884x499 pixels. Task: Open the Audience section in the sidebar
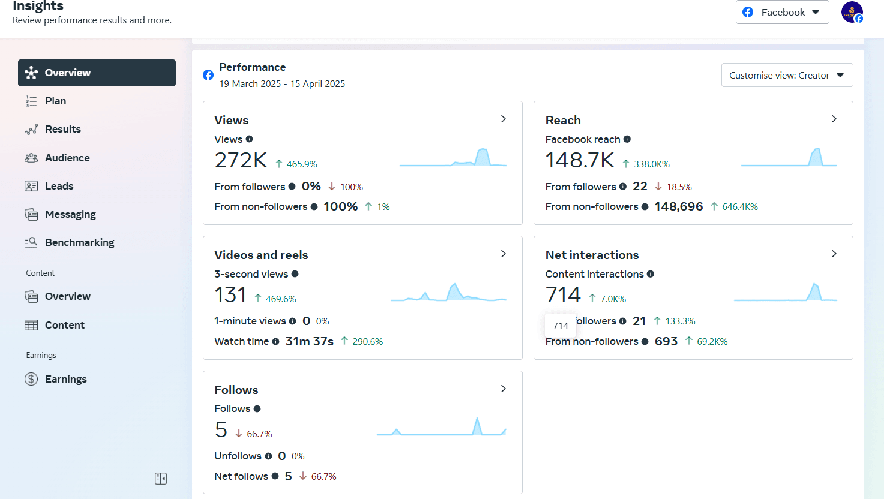point(67,158)
